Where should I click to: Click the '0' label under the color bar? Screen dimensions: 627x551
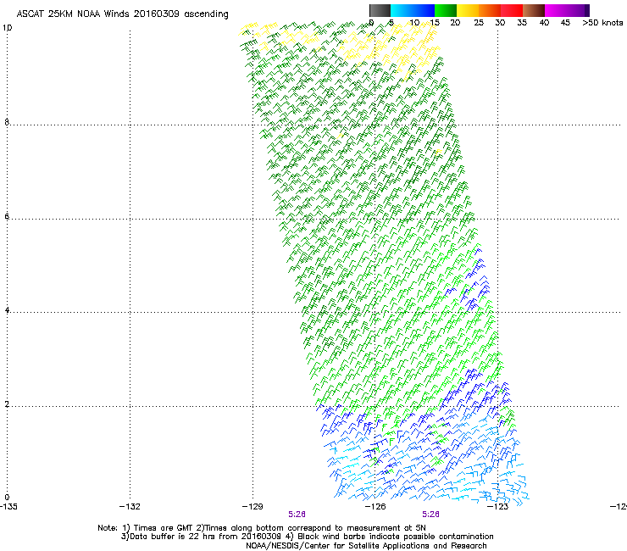[371, 23]
